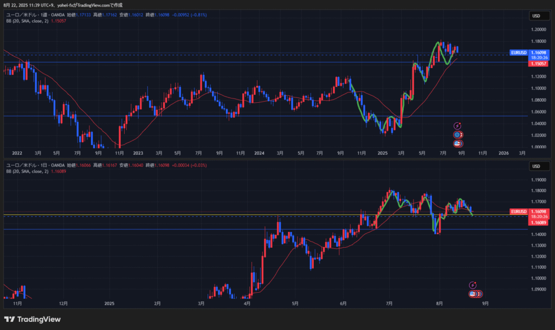The image size is (555, 330).
Task: Click the 2026 label on the weekly time axis
Action: 504,153
